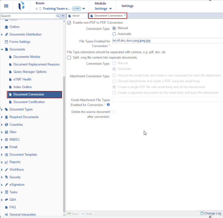Image resolution: width=223 pixels, height=218 pixels.
Task: Click the FAQ page icon in sidebar
Action: 6,207
